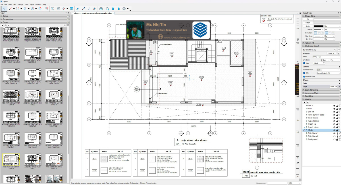Uncheck the Ortho checkbox
341x185 pixels.
304,73
